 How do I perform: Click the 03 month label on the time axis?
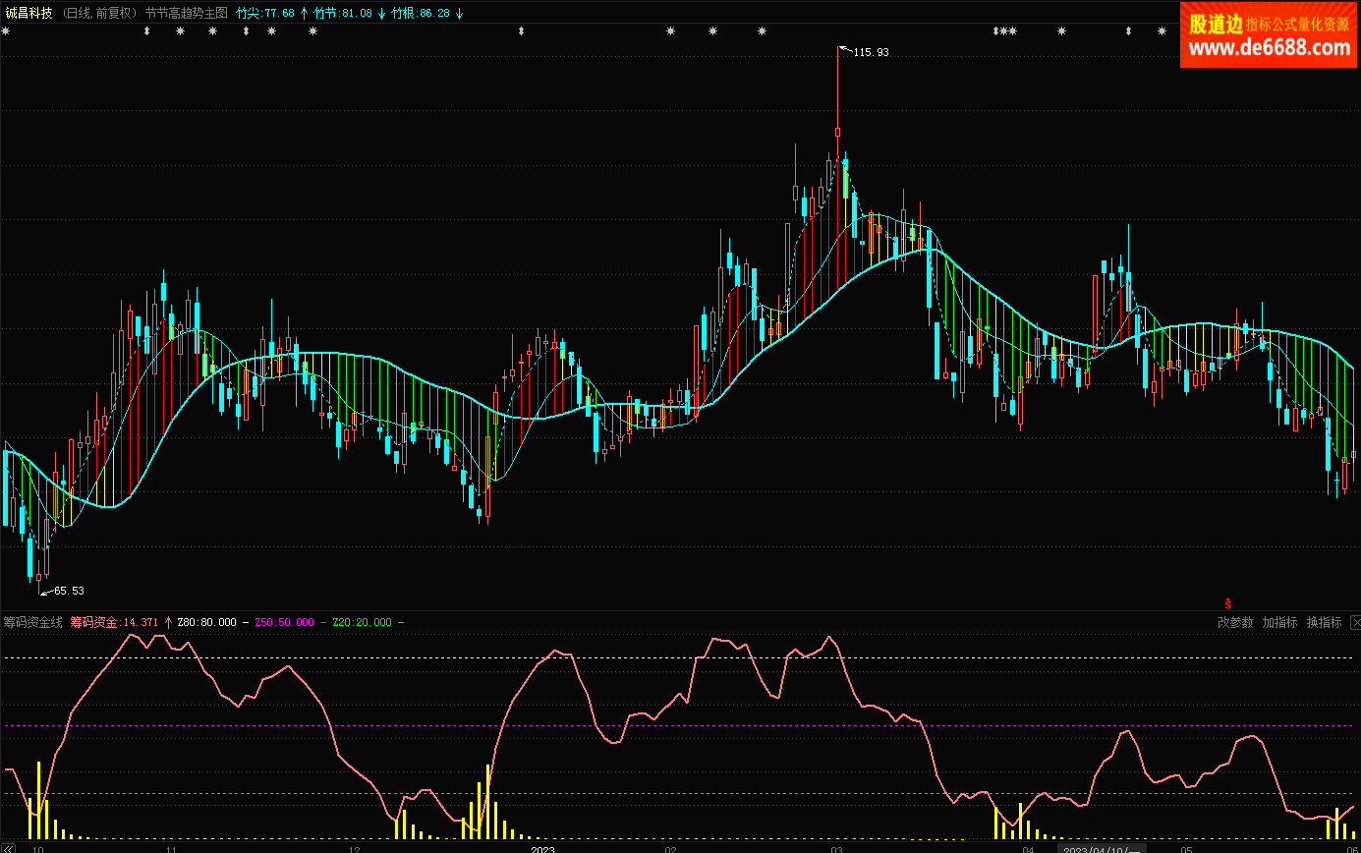(837, 848)
